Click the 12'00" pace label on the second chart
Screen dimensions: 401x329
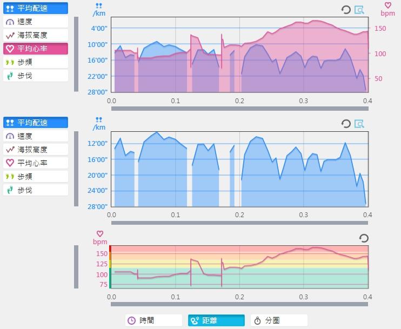point(98,143)
